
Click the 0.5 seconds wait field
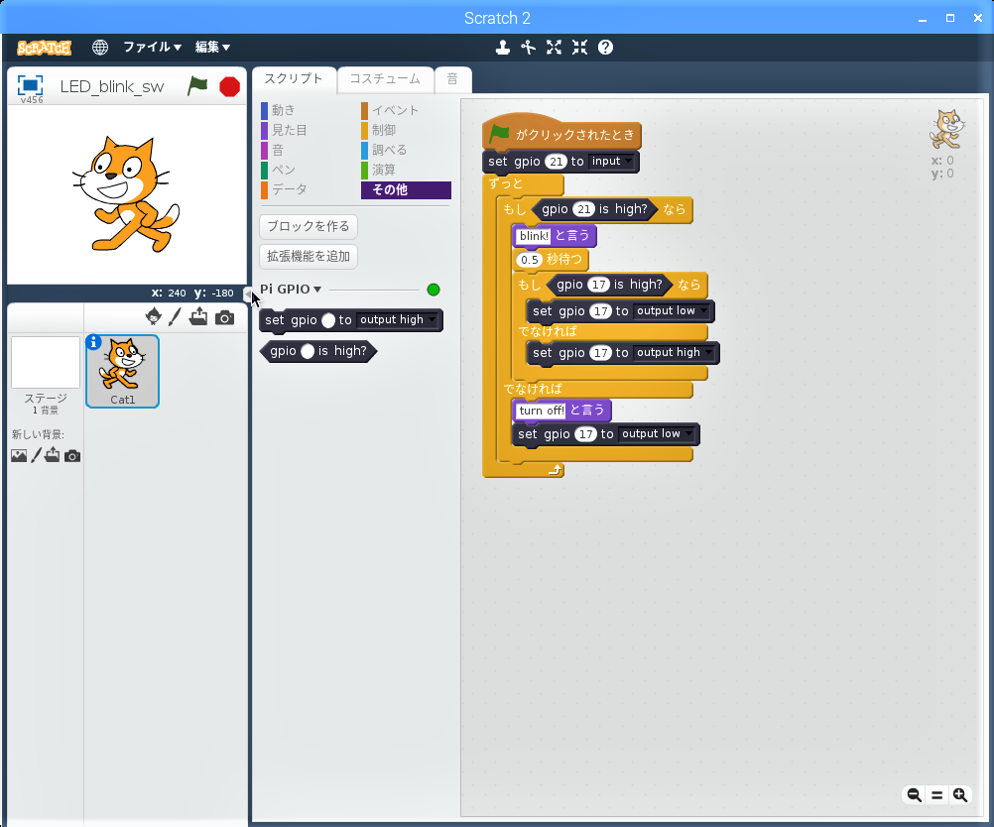(x=530, y=260)
